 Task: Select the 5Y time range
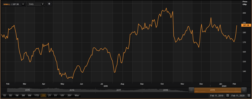pos(55,96)
